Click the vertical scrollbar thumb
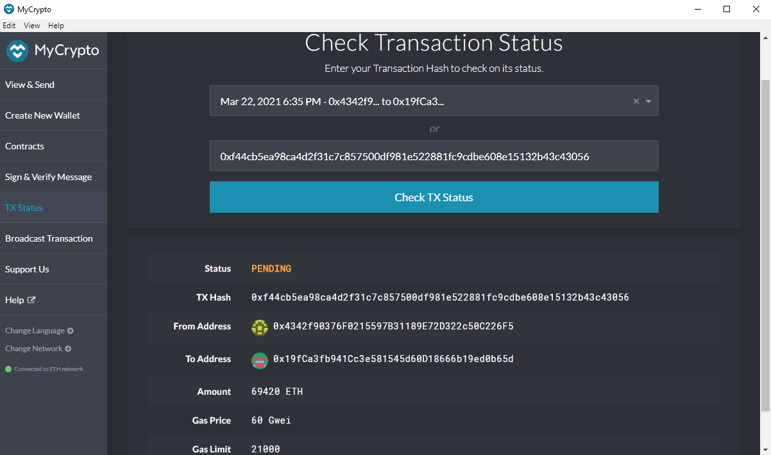This screenshot has width=771, height=455. pyautogui.click(x=766, y=247)
